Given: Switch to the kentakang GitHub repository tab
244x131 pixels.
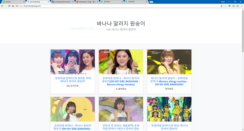Looking at the screenshot, I should (x=62, y=2).
